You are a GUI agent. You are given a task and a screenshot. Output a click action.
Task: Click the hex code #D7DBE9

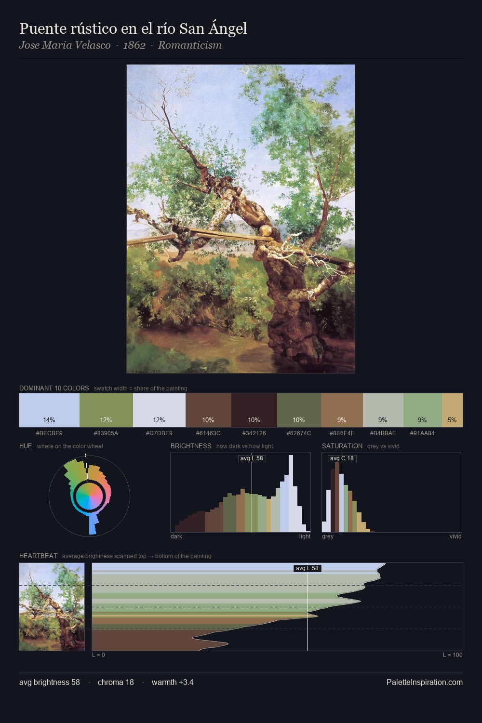tap(159, 433)
